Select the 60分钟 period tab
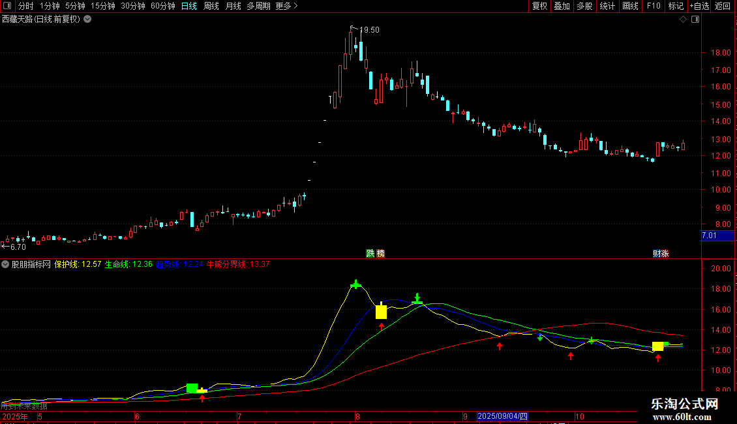This screenshot has width=737, height=424. tap(163, 6)
